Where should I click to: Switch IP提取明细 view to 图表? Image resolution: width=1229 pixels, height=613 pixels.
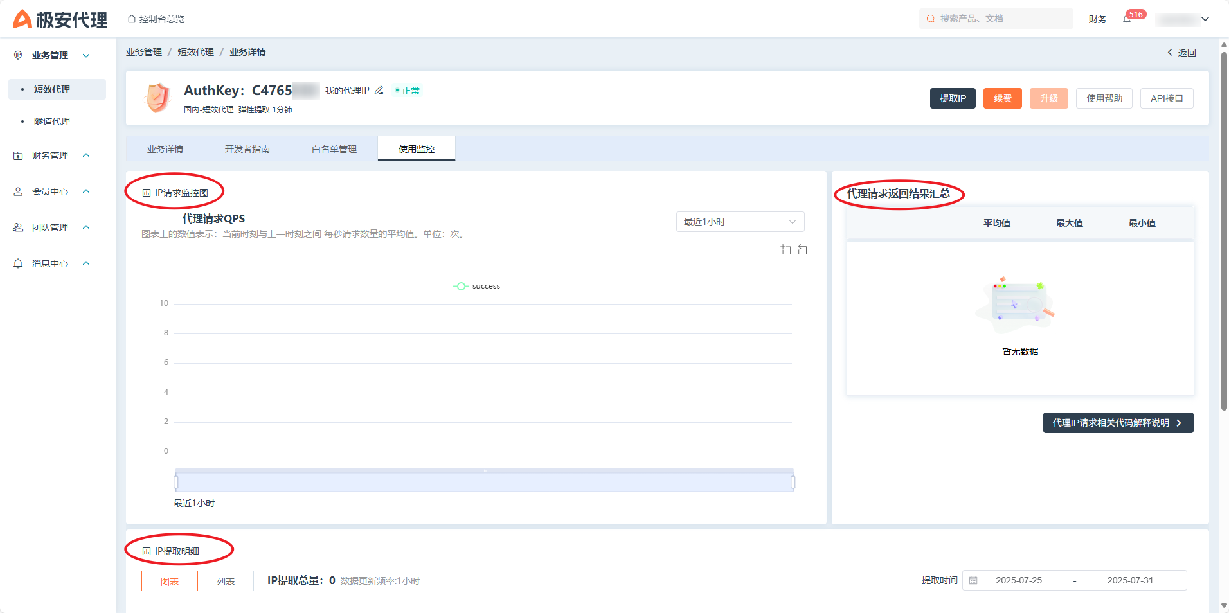170,581
